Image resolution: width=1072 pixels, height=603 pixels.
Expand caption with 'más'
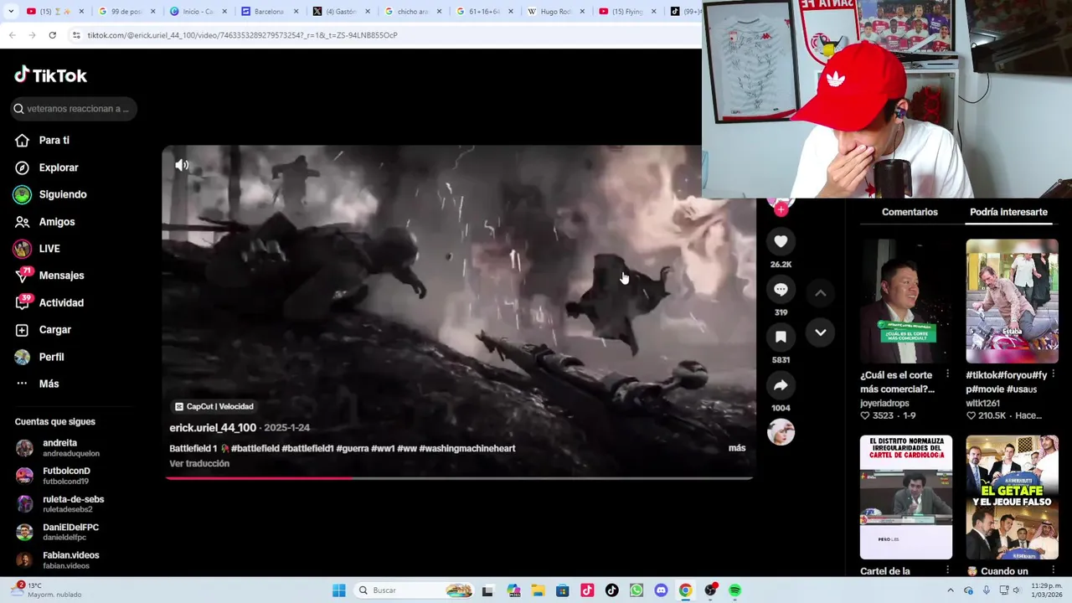point(737,448)
